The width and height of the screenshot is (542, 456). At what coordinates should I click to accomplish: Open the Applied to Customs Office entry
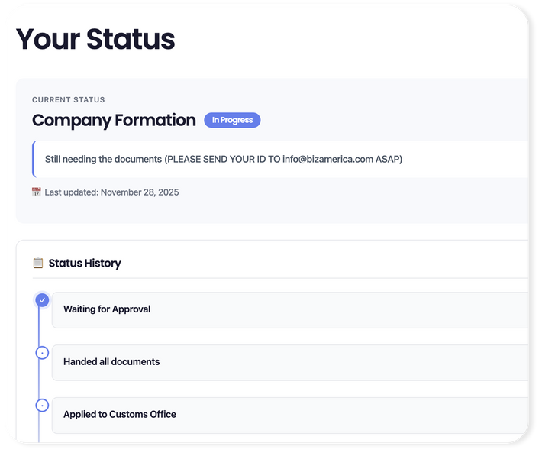click(x=290, y=415)
